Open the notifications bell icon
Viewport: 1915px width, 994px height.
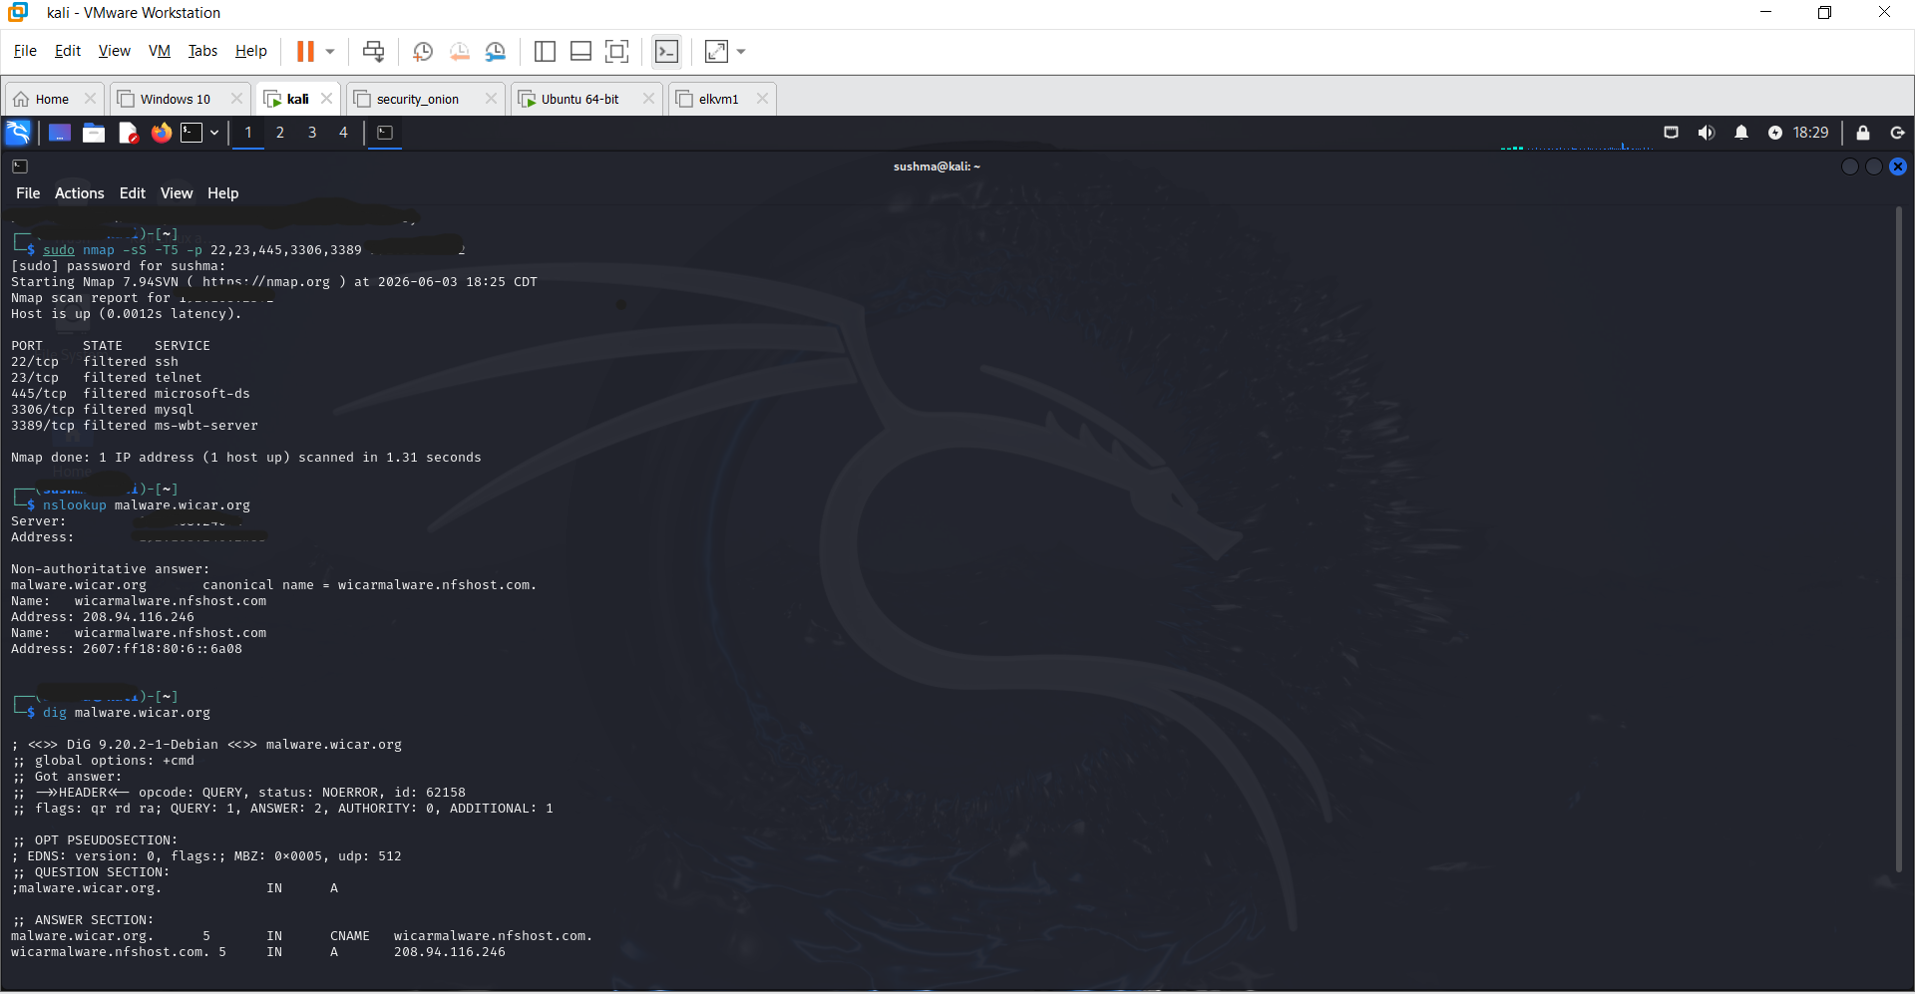click(x=1741, y=133)
